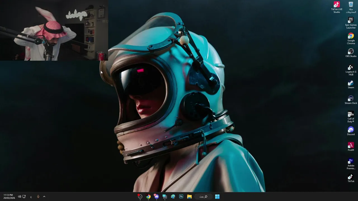Open Chrome from the taskbar
Image resolution: width=358 pixels, height=201 pixels.
tap(148, 197)
